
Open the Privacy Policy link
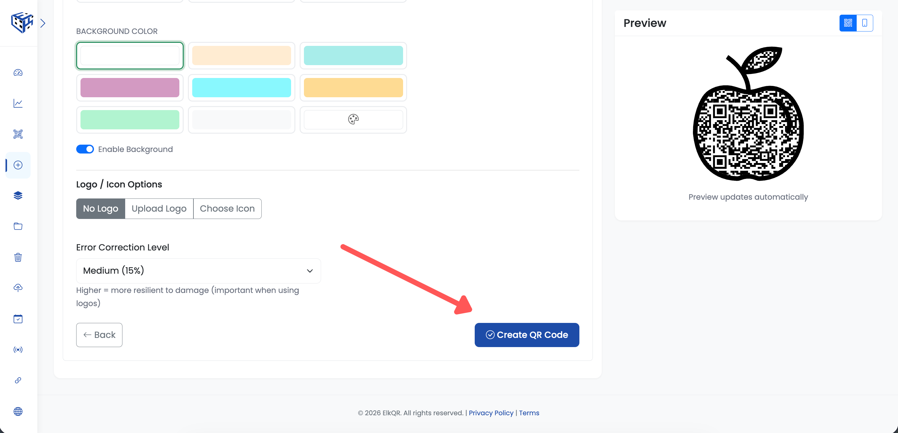pos(491,413)
